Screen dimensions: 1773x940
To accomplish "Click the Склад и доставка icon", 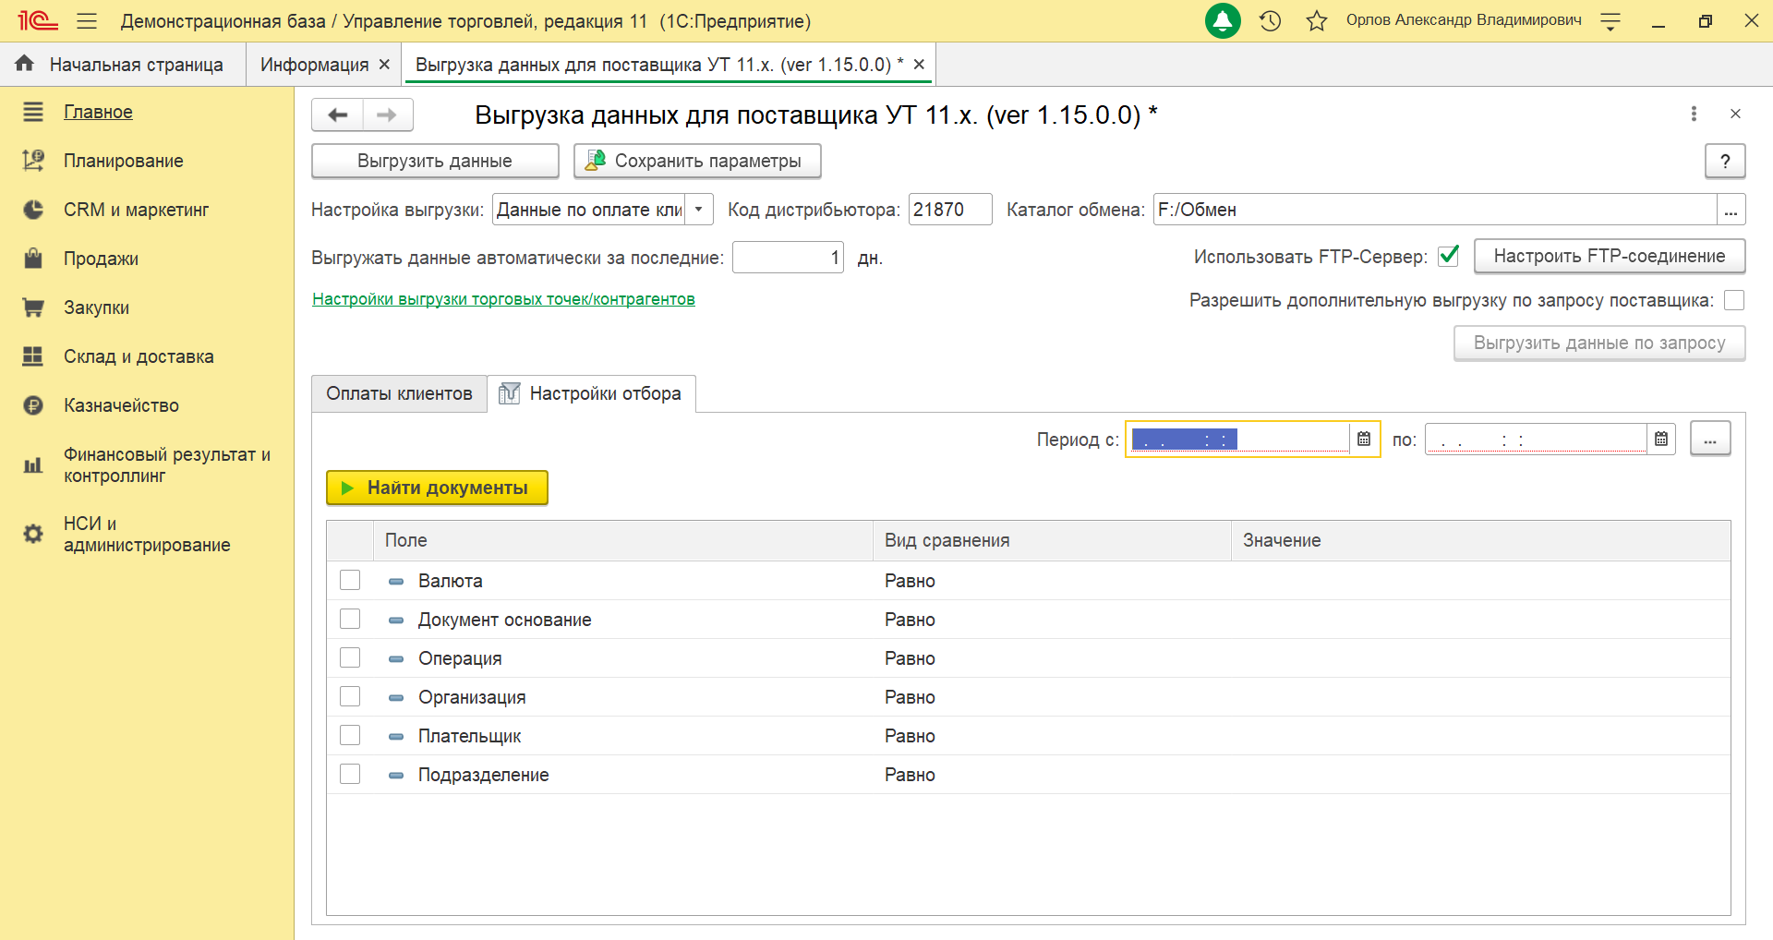I will [33, 356].
